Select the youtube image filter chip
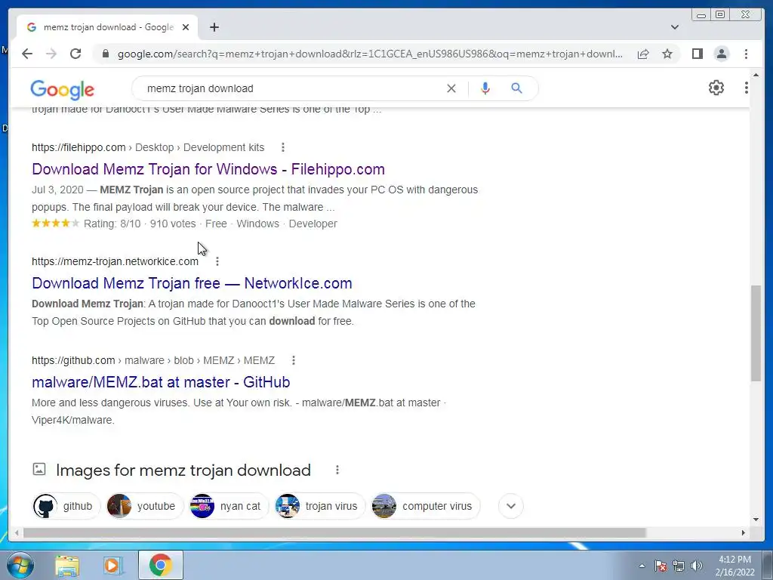This screenshot has width=773, height=580. coord(144,506)
